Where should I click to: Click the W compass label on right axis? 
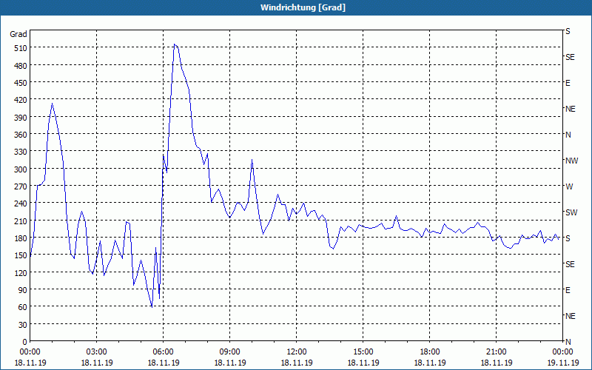pos(568,186)
